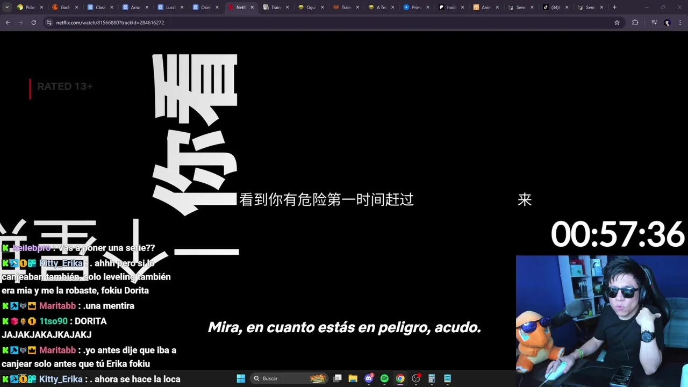View site information for netflix.com
This screenshot has height=387, width=688.
pos(49,23)
